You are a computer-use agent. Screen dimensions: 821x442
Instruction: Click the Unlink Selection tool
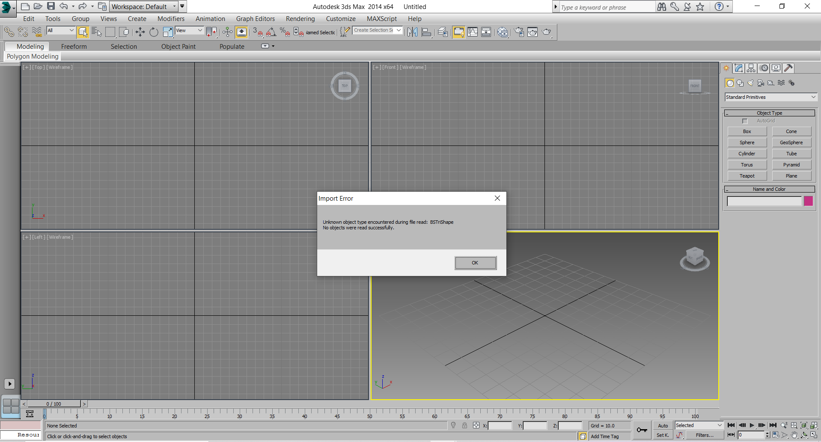[x=23, y=32]
